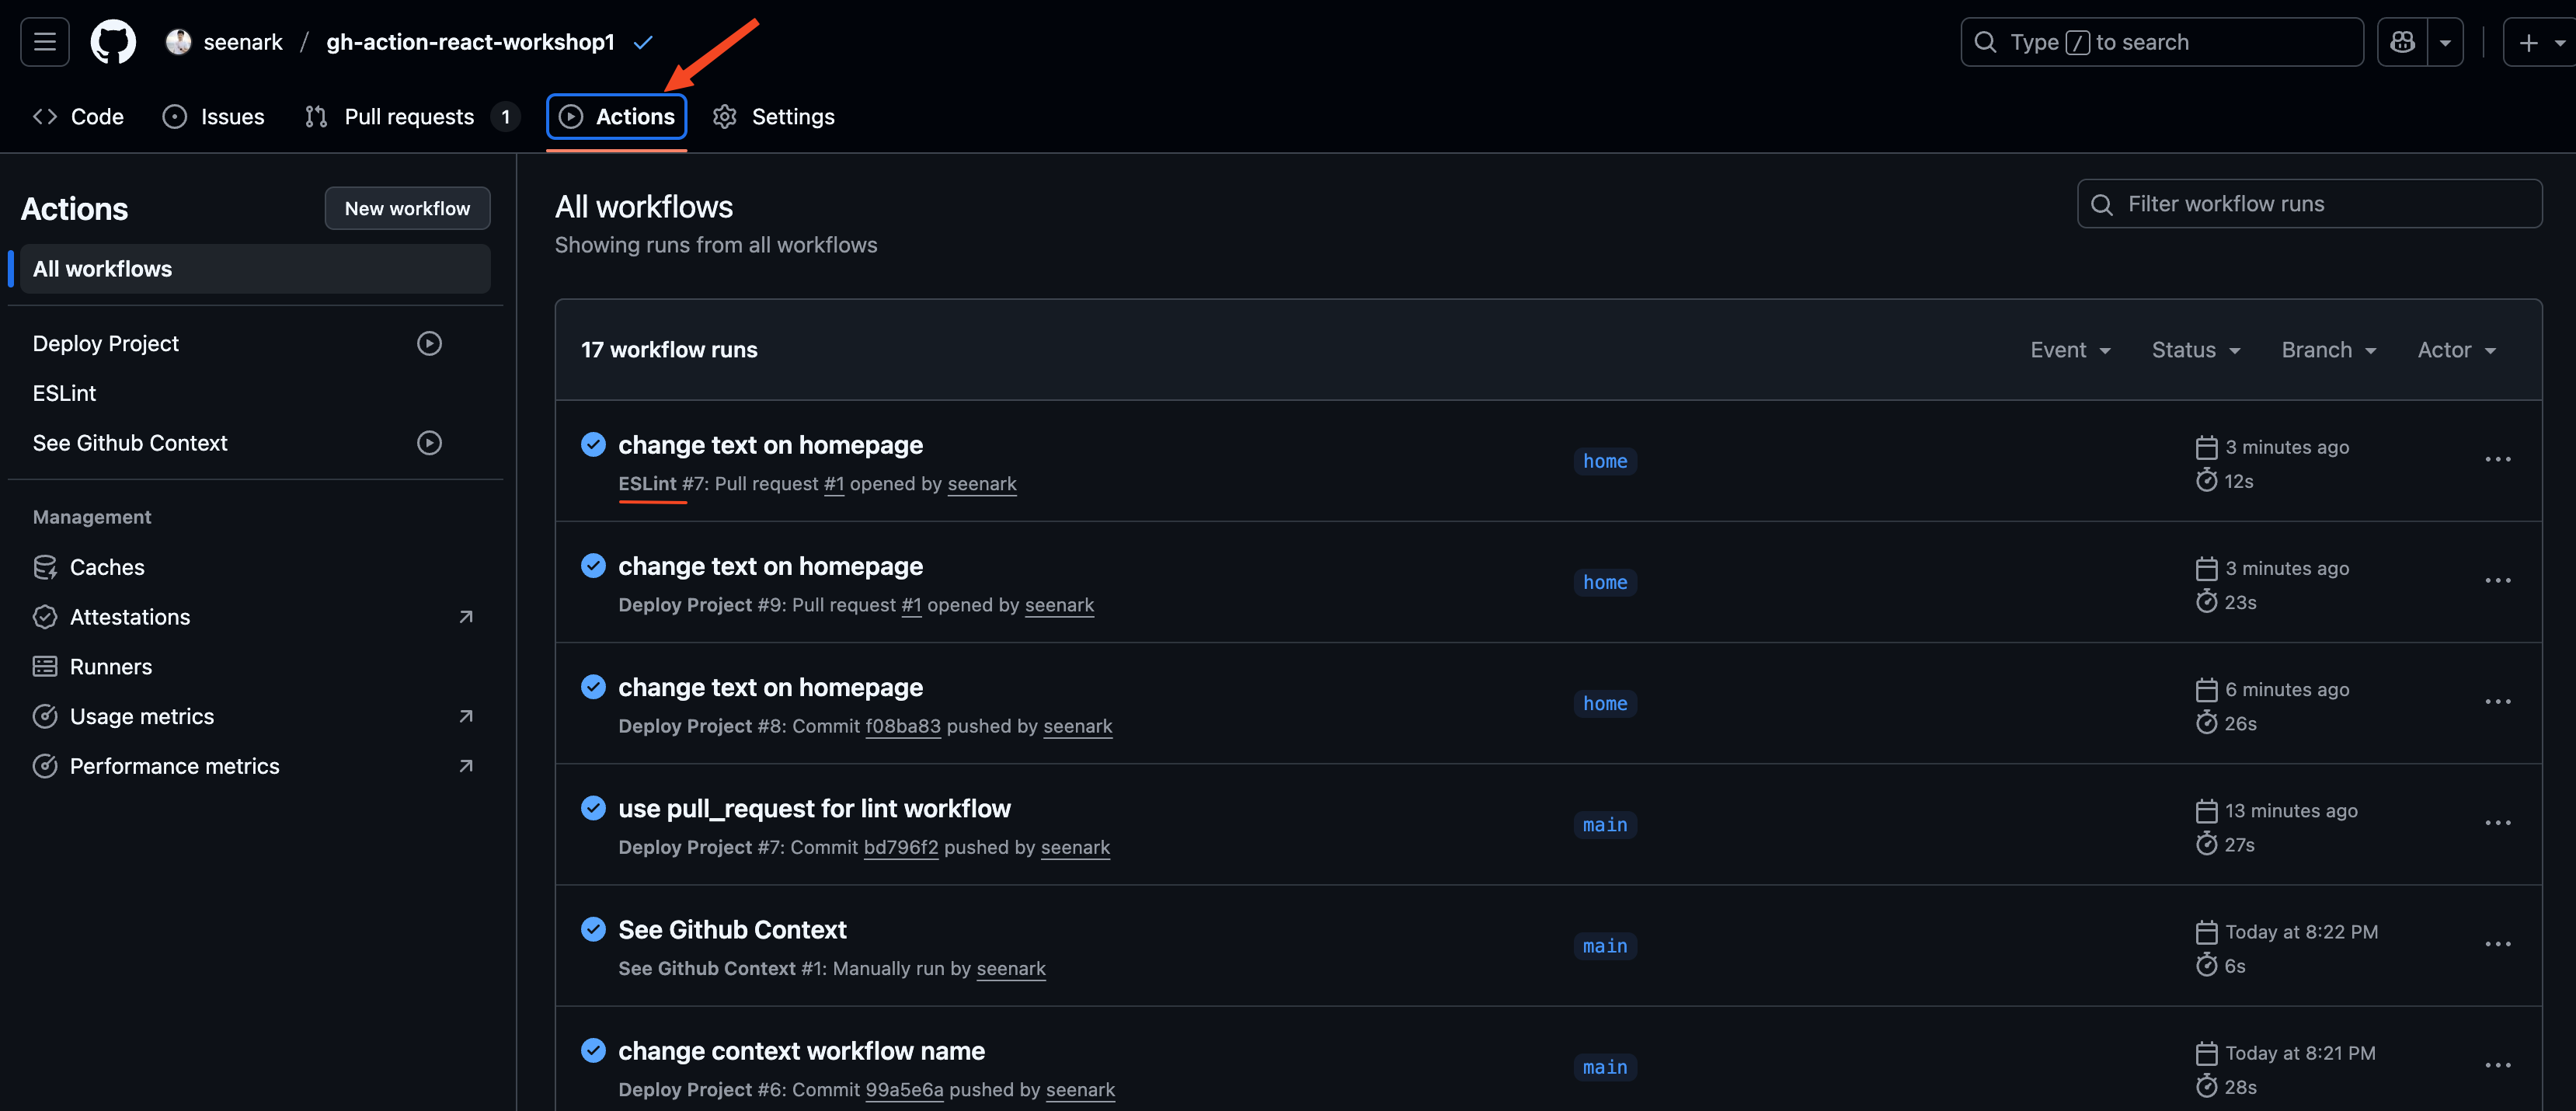Click the Deploy Project run icon
This screenshot has width=2576, height=1111.
tap(429, 343)
